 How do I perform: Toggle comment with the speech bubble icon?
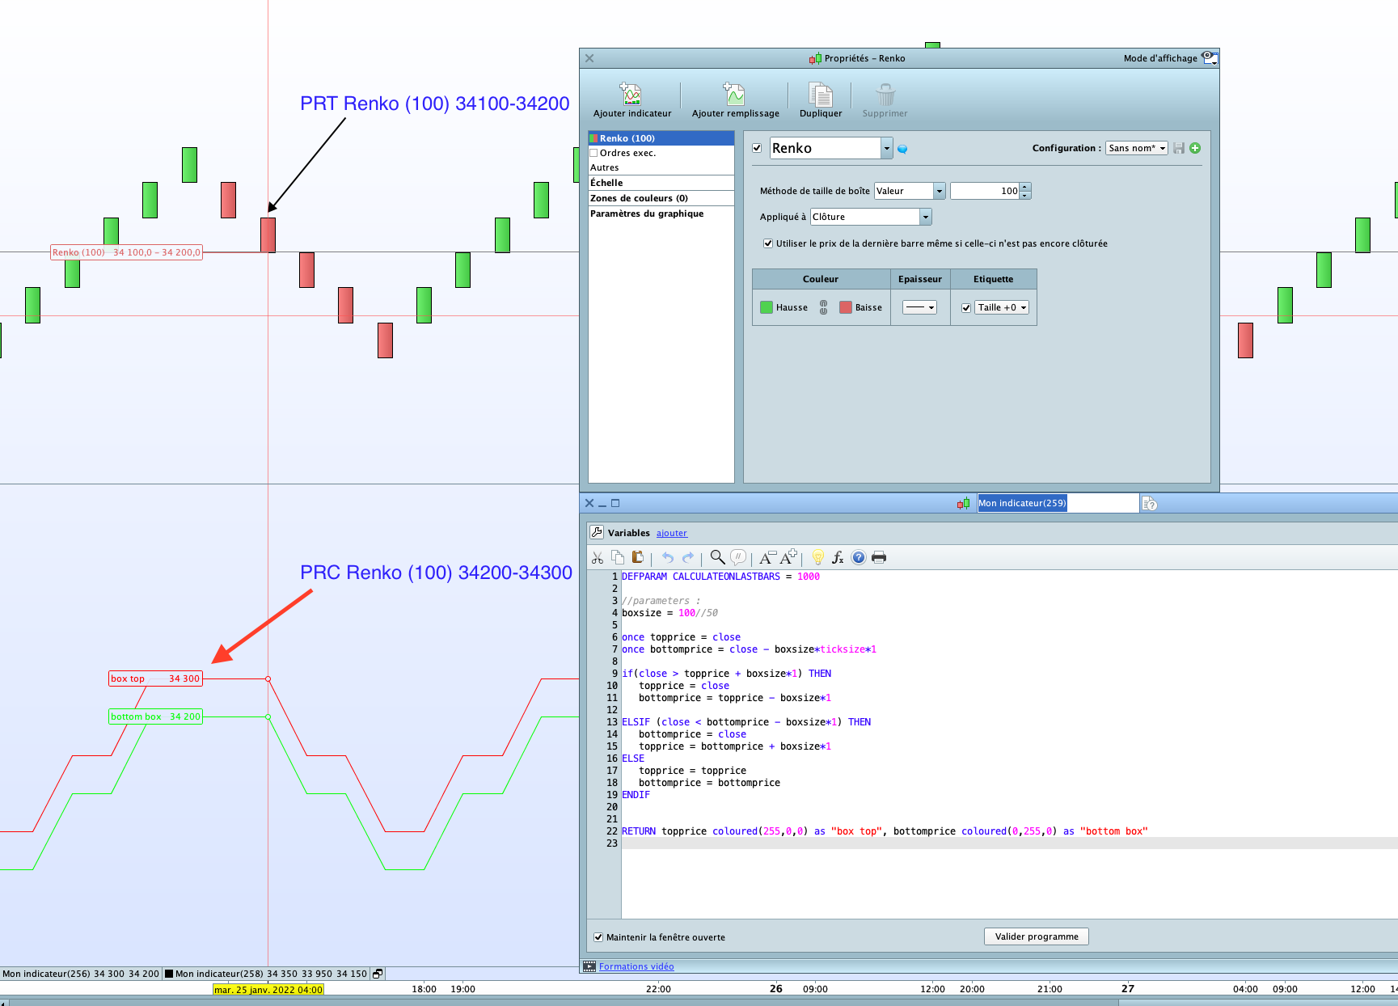coord(737,557)
